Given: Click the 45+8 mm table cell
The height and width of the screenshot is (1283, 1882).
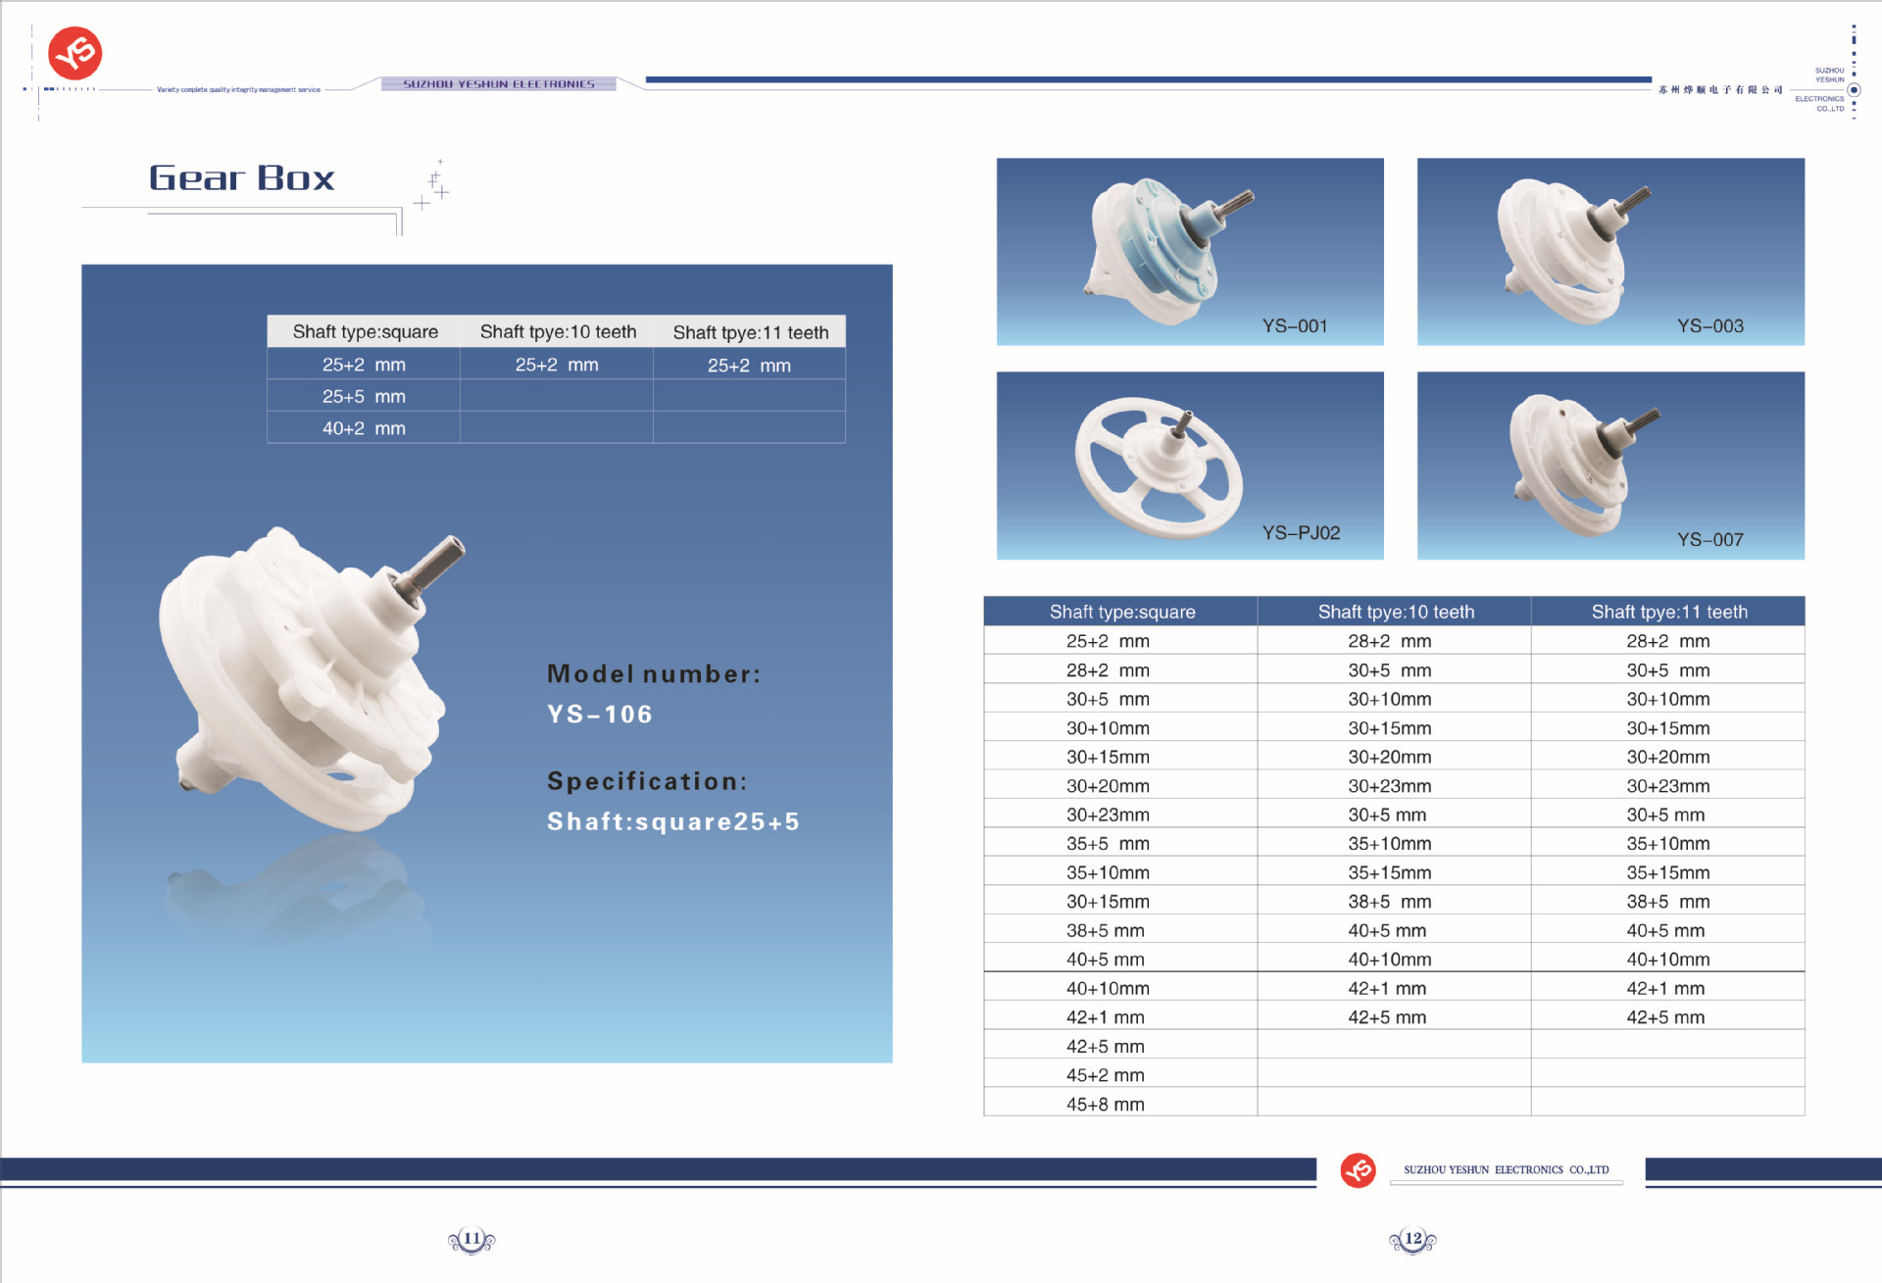Looking at the screenshot, I should pyautogui.click(x=1105, y=1104).
